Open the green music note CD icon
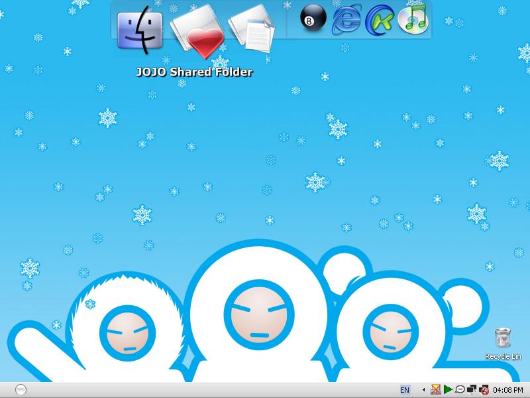 413,19
